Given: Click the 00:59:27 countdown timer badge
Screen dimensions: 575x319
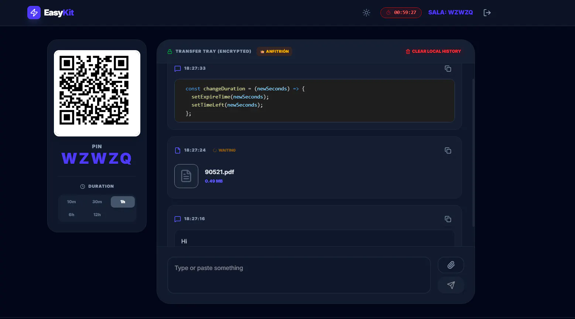Looking at the screenshot, I should click(x=401, y=13).
